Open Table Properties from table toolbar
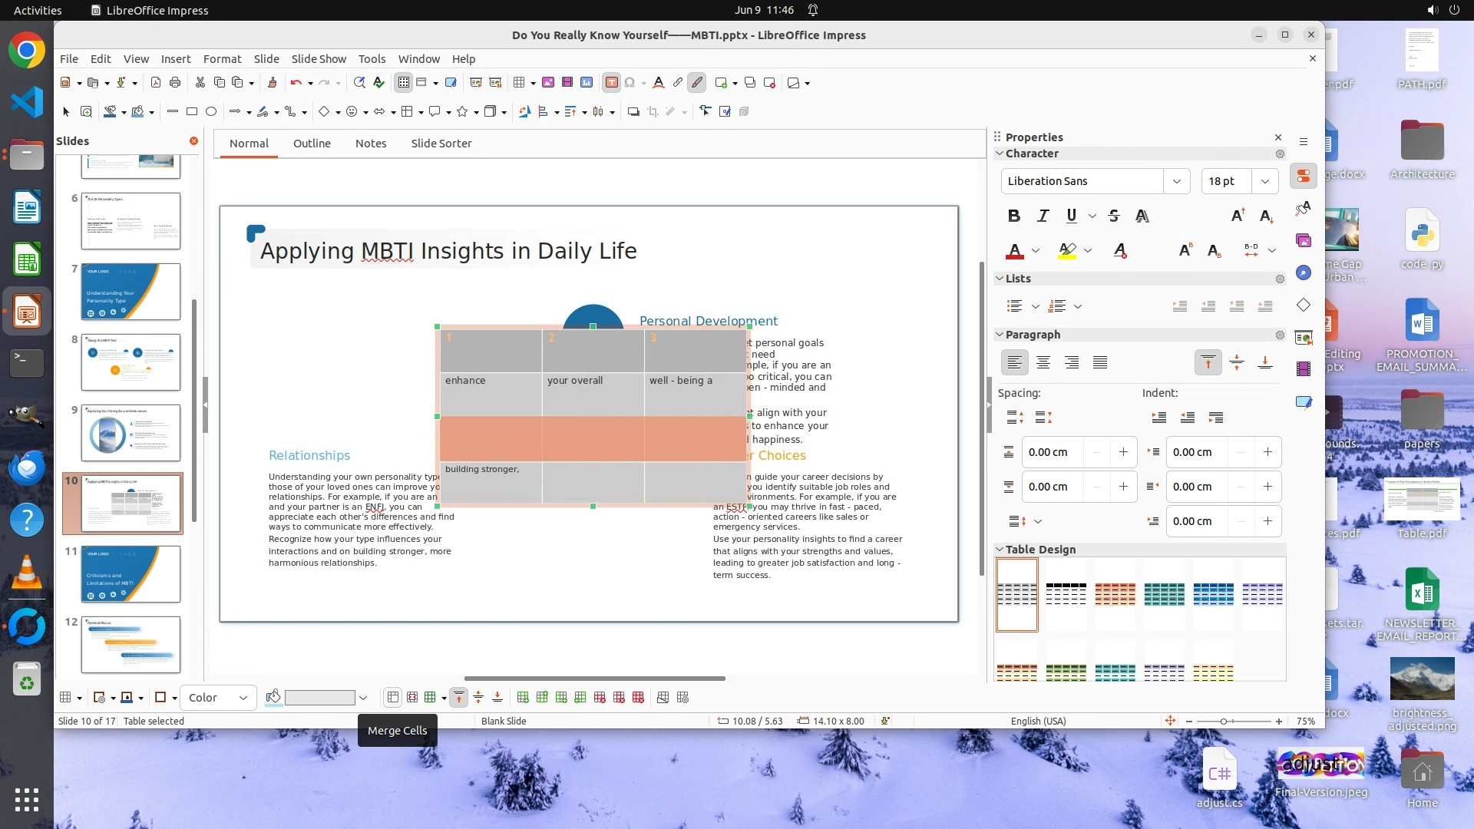The width and height of the screenshot is (1474, 829). [682, 698]
